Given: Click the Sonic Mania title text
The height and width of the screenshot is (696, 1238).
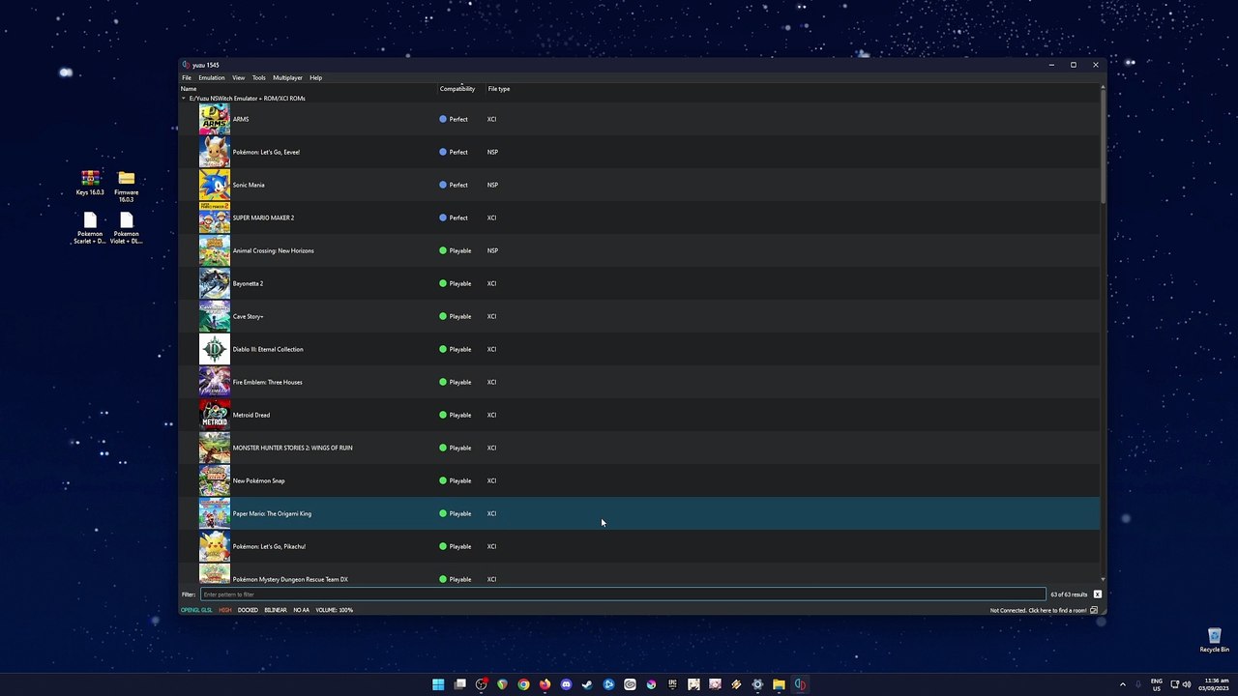Looking at the screenshot, I should pyautogui.click(x=249, y=185).
